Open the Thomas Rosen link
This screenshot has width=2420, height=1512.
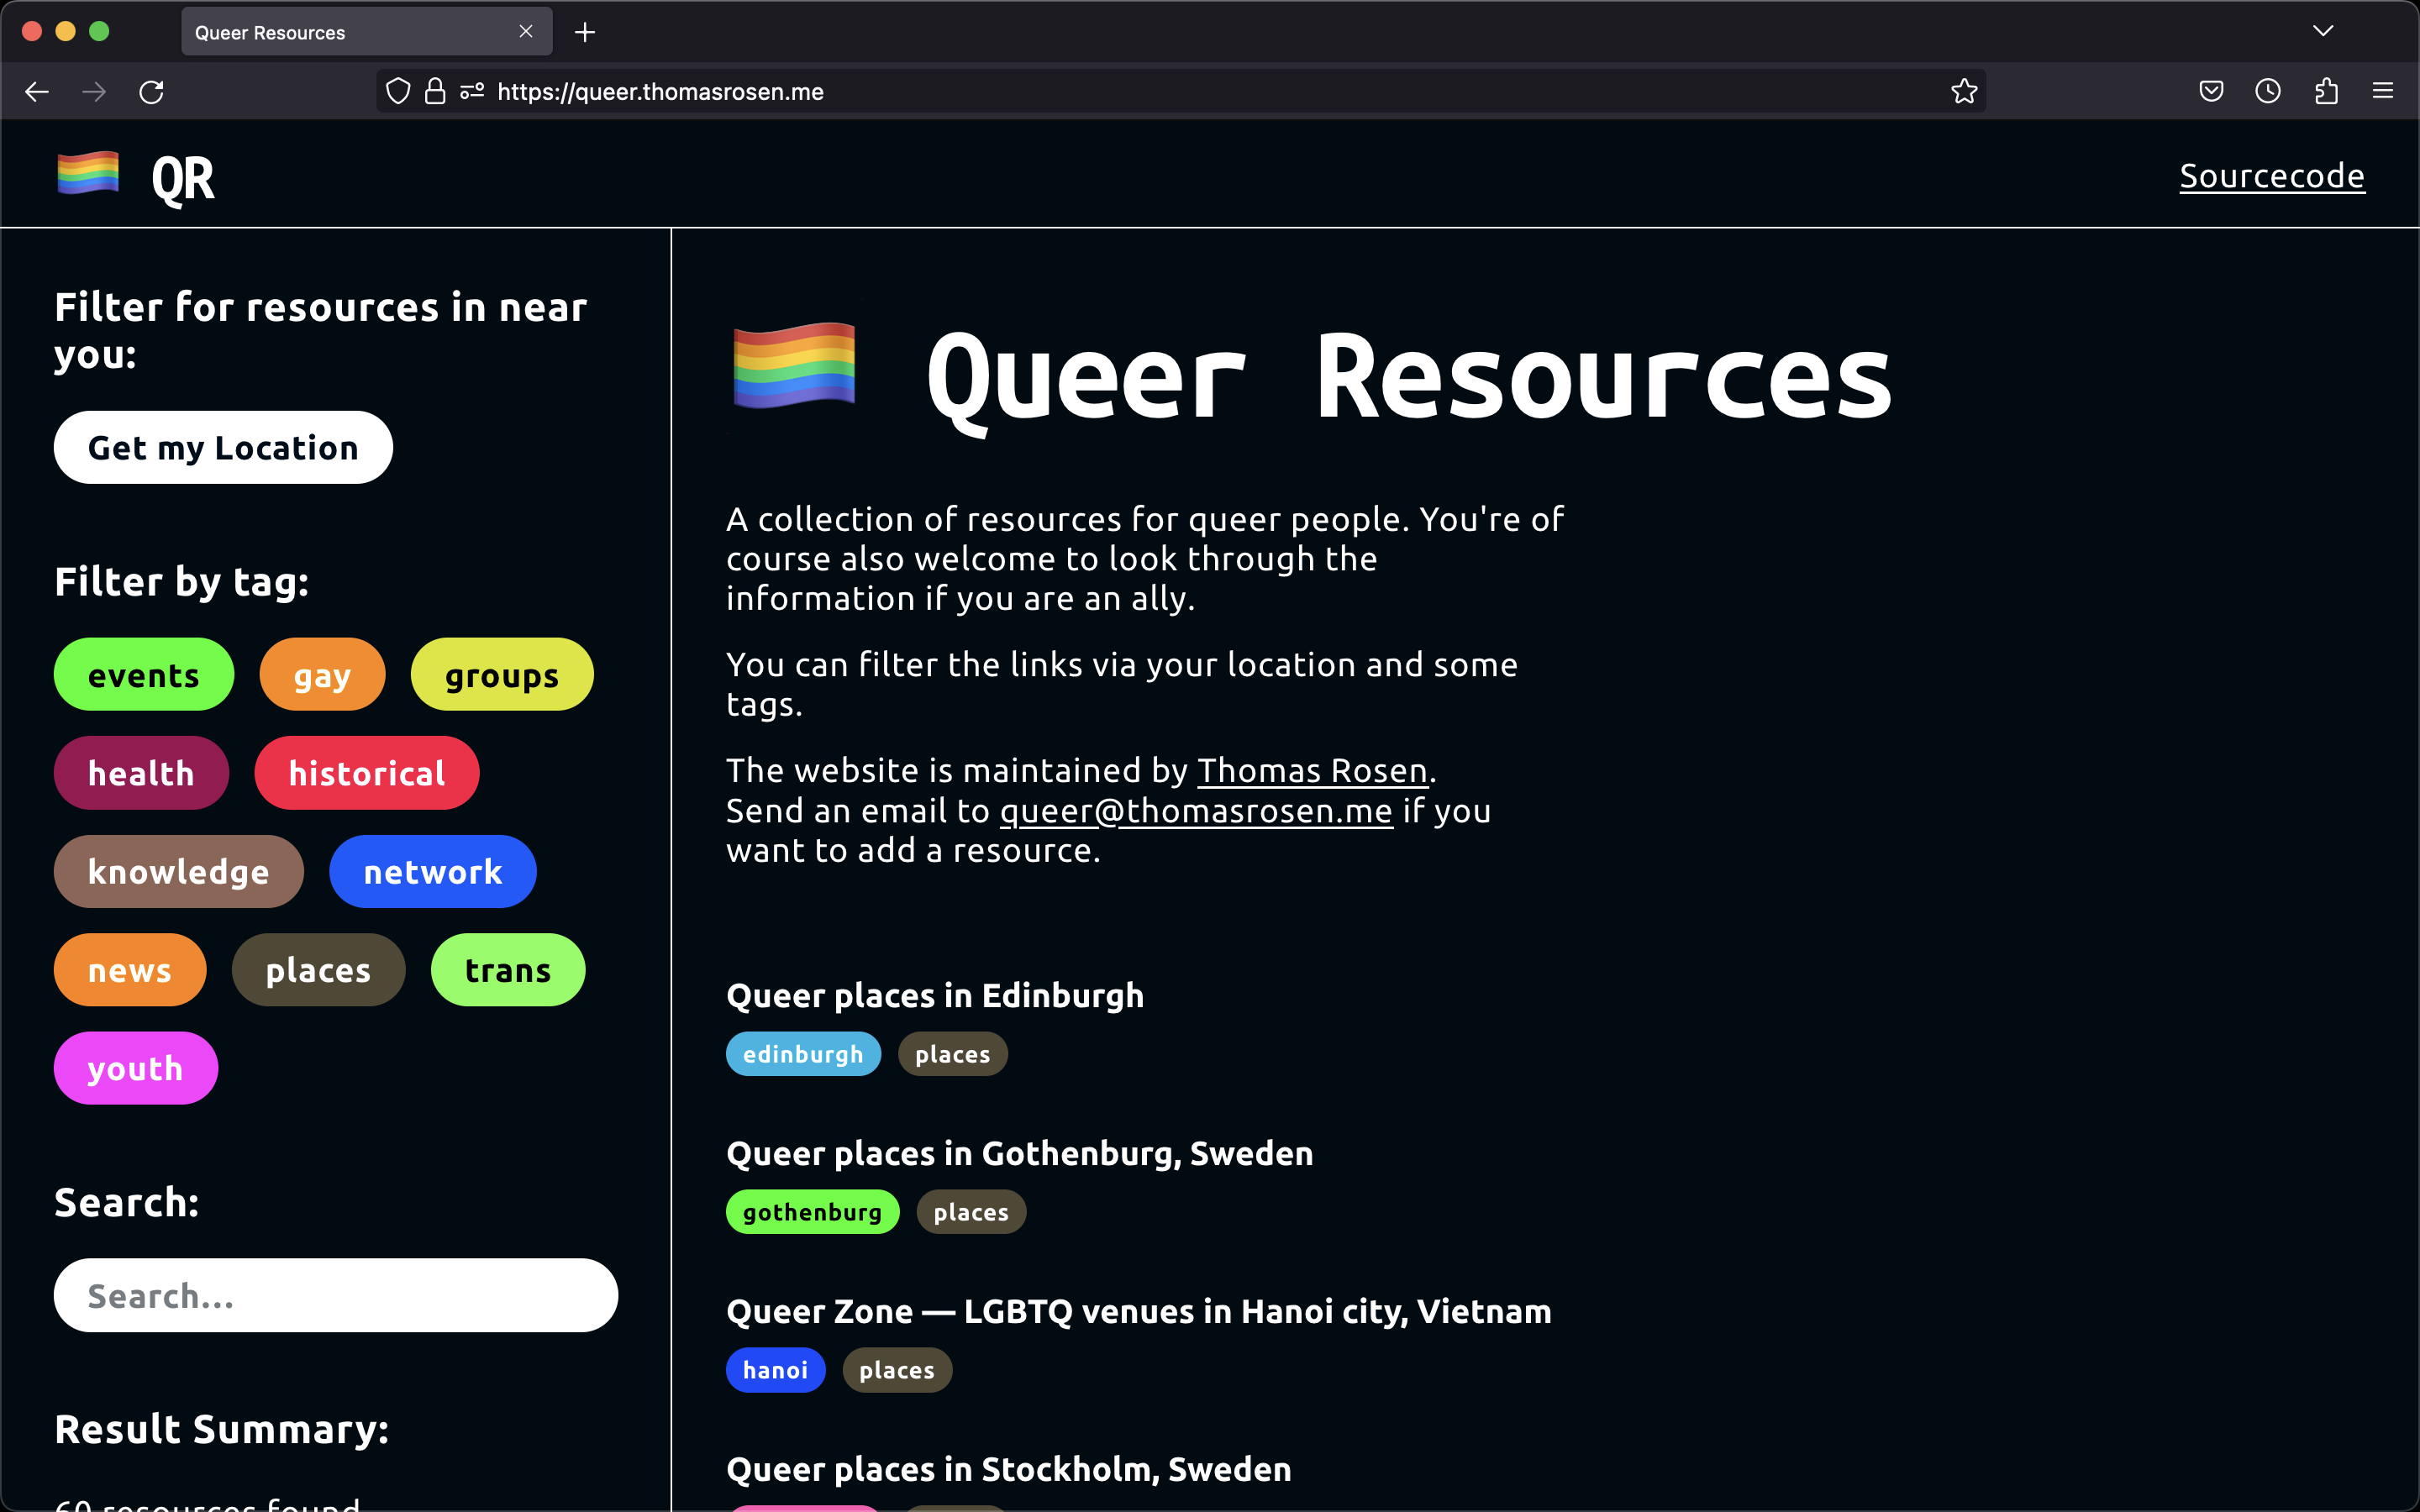pos(1312,770)
